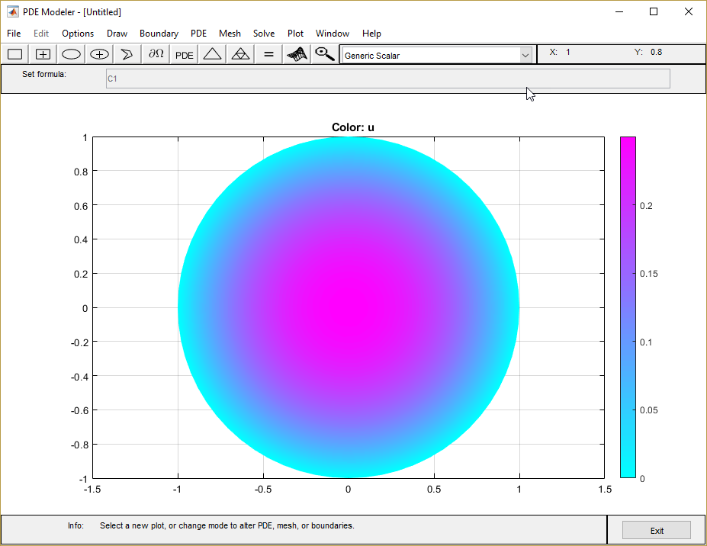Select the centered rectangle tool
707x546 pixels.
(x=43, y=55)
